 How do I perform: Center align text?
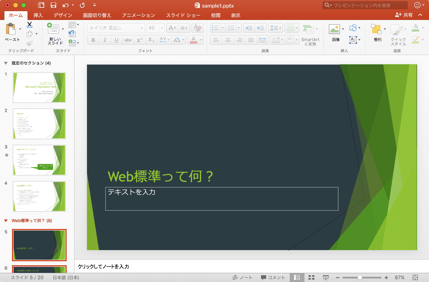tap(227, 40)
